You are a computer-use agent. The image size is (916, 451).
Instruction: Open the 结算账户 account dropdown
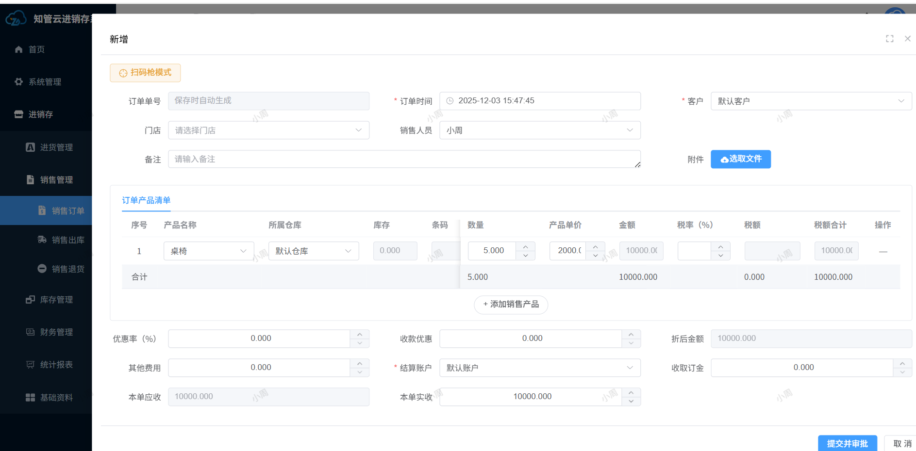[x=539, y=368]
